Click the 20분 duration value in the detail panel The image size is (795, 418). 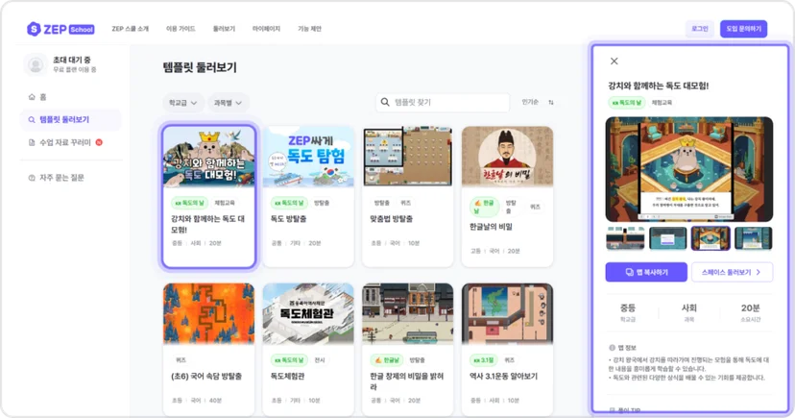(x=751, y=307)
